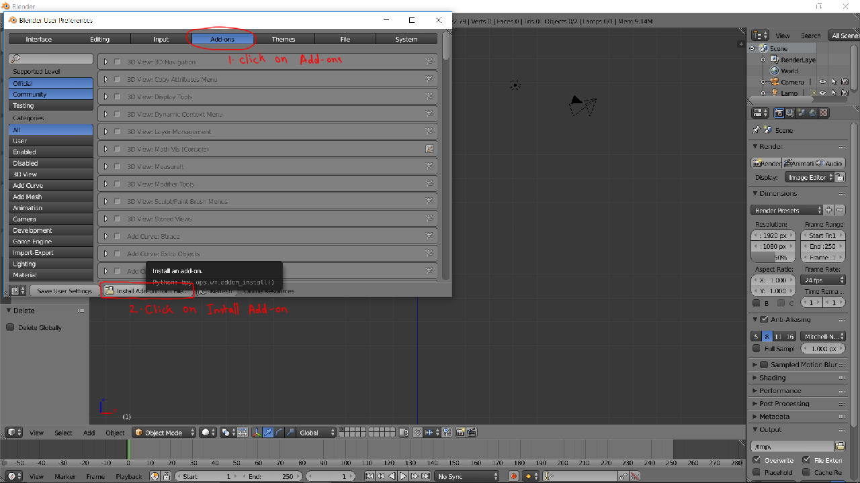860x483 pixels.
Task: Uncheck the Overwrite output option
Action: pyautogui.click(x=757, y=460)
